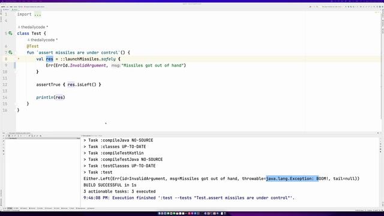This screenshot has width=384, height=216.
Task: Click the highlighted res variable on line 8
Action: 49,59
